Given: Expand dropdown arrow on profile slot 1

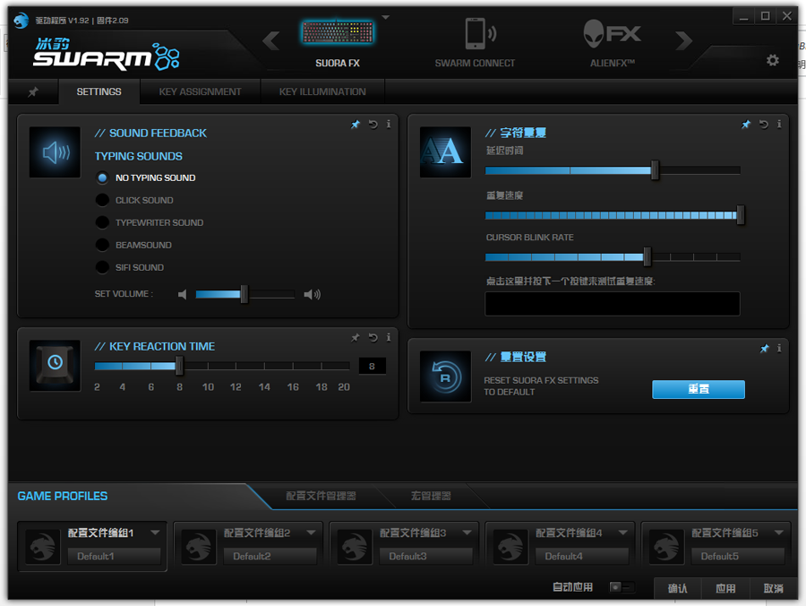Looking at the screenshot, I should tap(155, 532).
